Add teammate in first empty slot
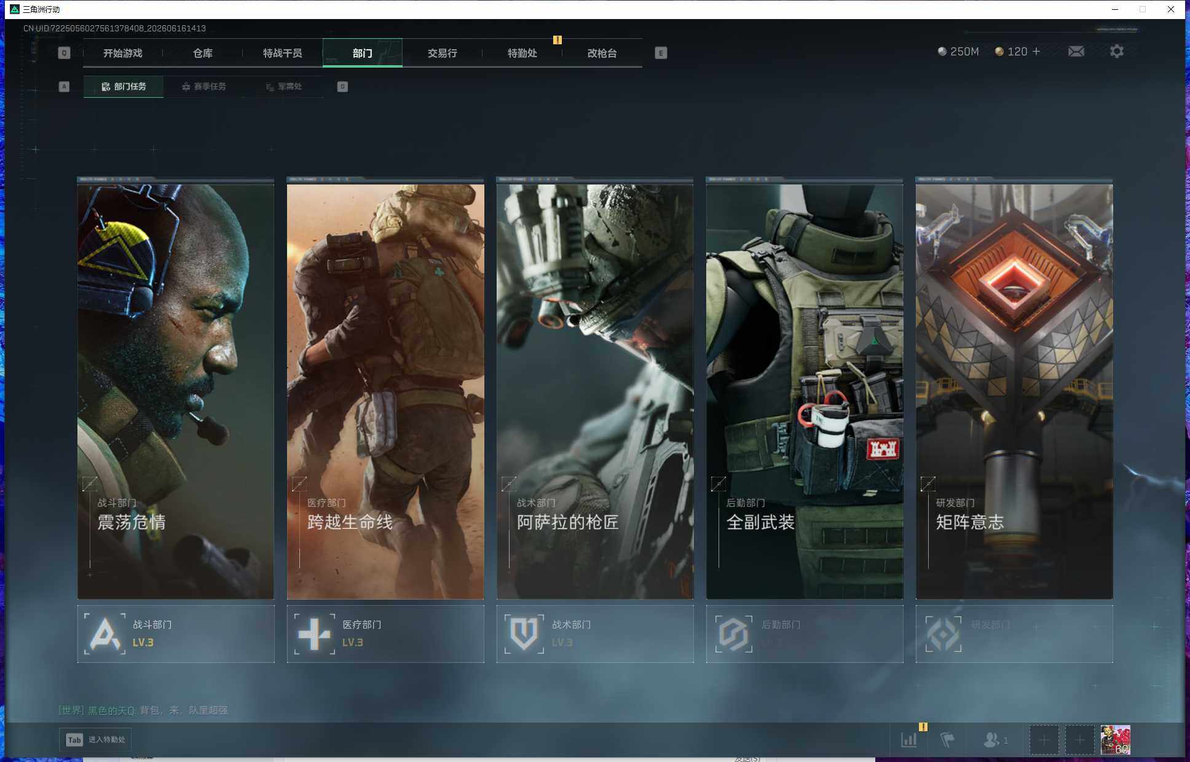This screenshot has height=762, width=1190. coord(1044,740)
